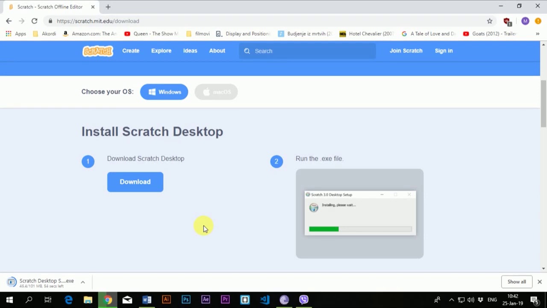Close the Scratch Offline Editor tab
Screen dimensions: 547x308
[x=93, y=7]
